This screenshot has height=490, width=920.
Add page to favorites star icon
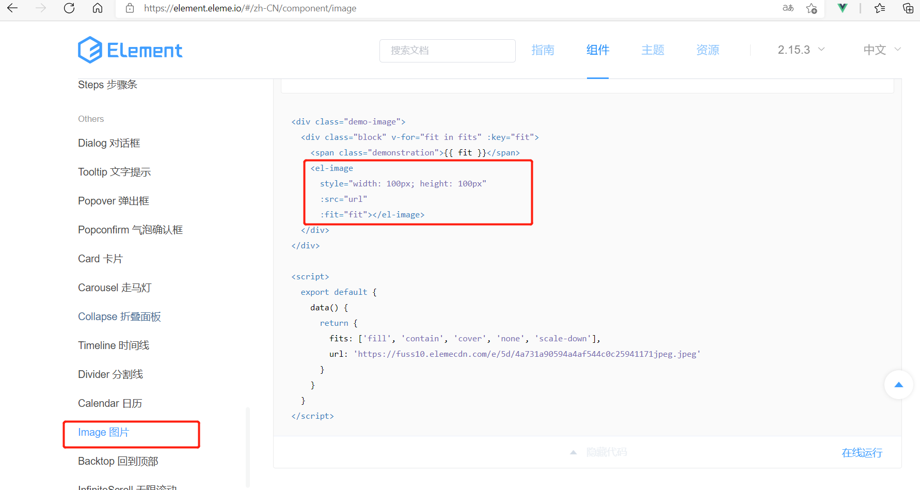pyautogui.click(x=812, y=8)
